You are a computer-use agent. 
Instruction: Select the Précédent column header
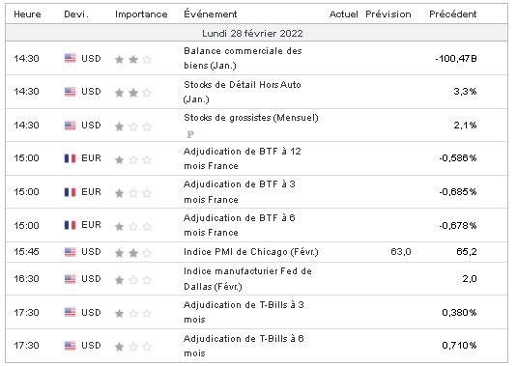coord(452,14)
